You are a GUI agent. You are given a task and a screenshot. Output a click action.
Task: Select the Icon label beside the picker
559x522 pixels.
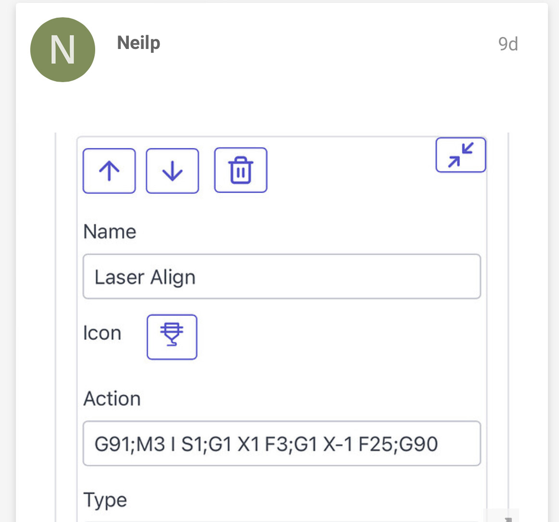(x=102, y=333)
